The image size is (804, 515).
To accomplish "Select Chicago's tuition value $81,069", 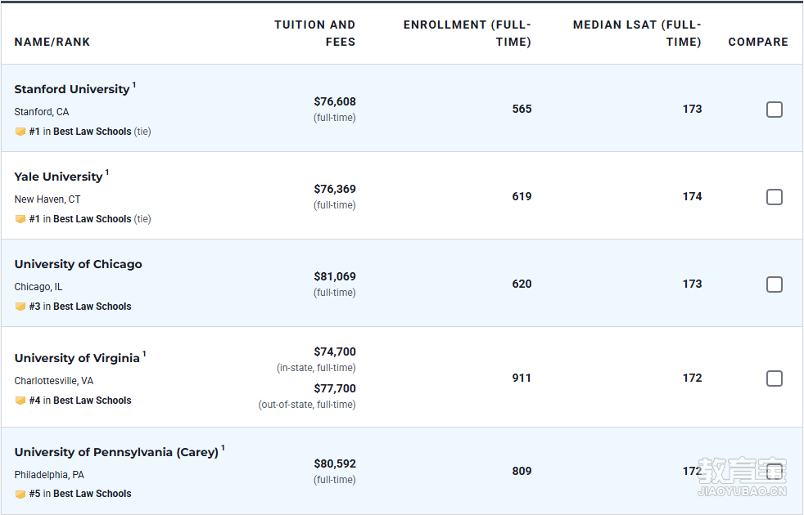I will (x=335, y=277).
